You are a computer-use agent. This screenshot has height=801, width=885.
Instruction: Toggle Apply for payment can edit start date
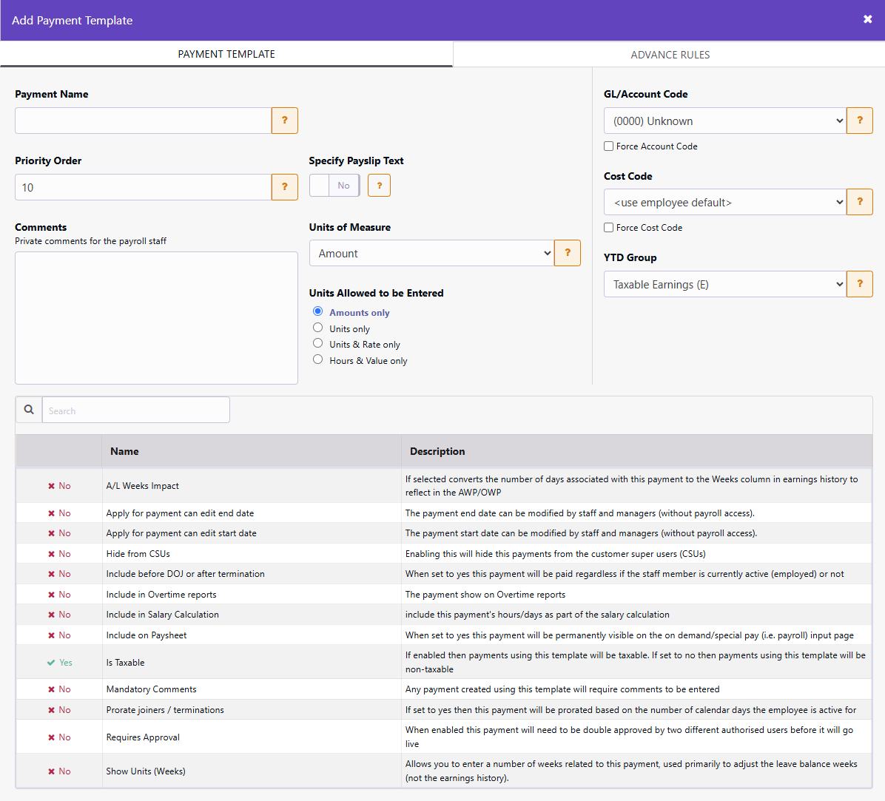(59, 533)
